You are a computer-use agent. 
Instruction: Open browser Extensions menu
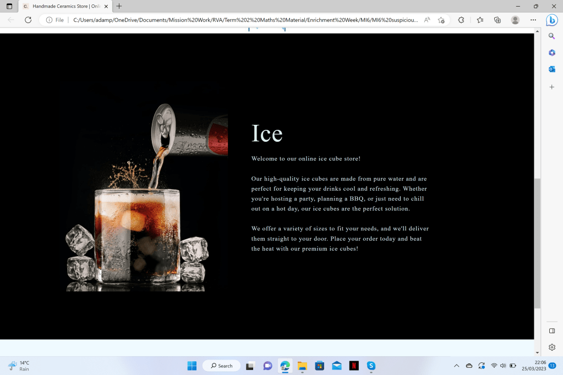461,20
